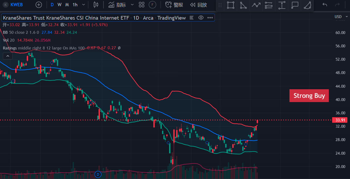Click the 1D interval in chart legend
350x179 pixels.
pos(136,18)
